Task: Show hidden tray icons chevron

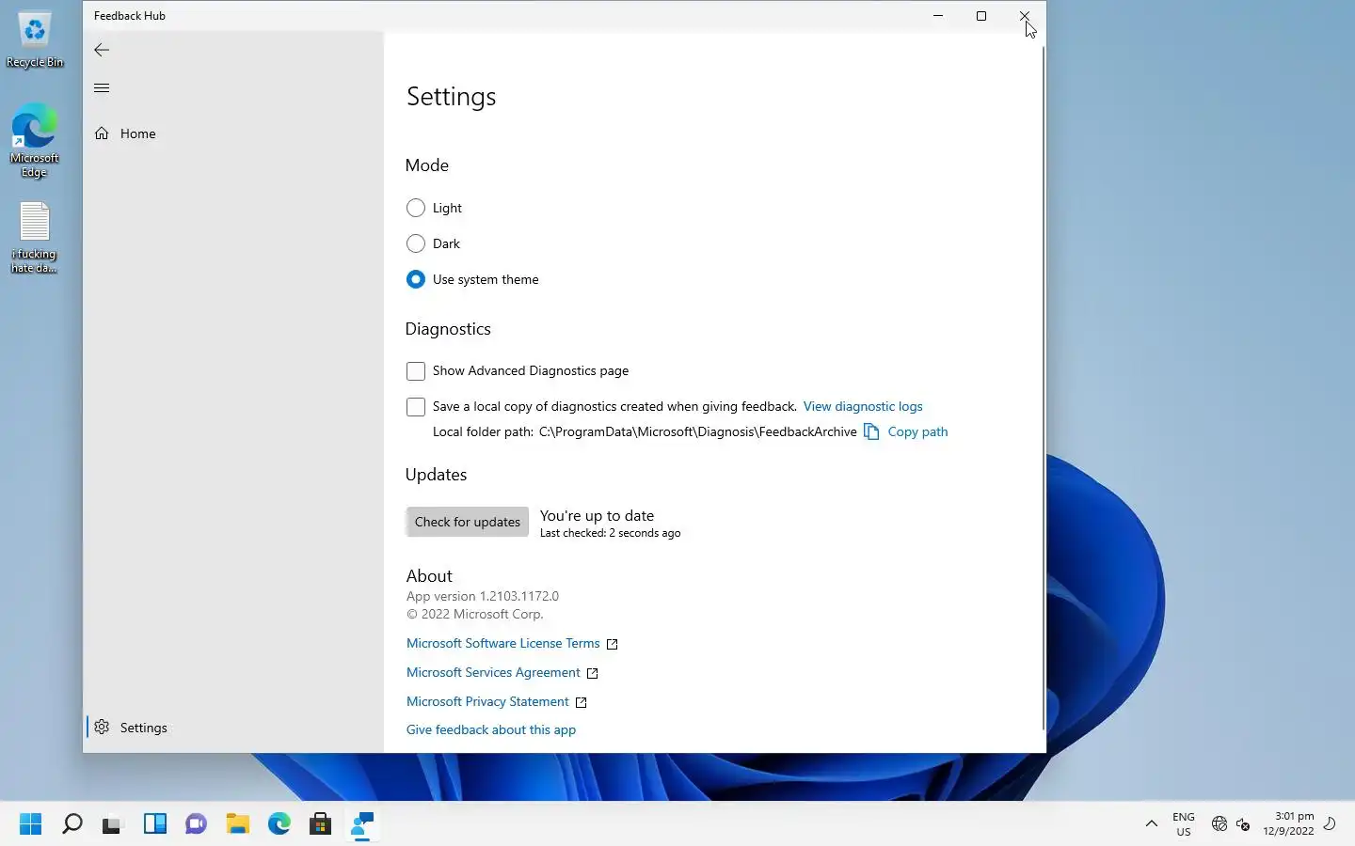Action: (1151, 824)
